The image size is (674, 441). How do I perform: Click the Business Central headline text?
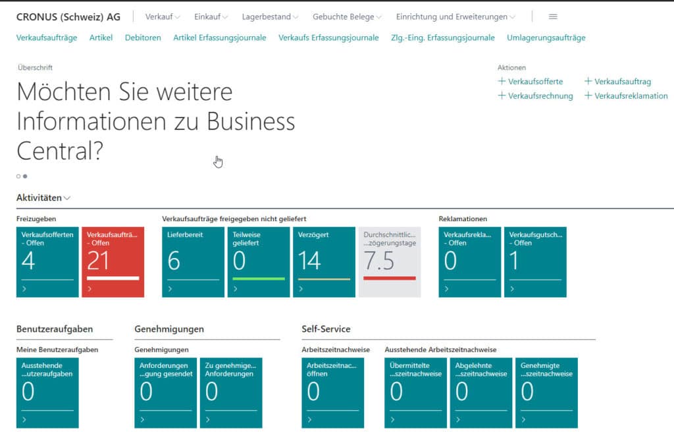[155, 121]
